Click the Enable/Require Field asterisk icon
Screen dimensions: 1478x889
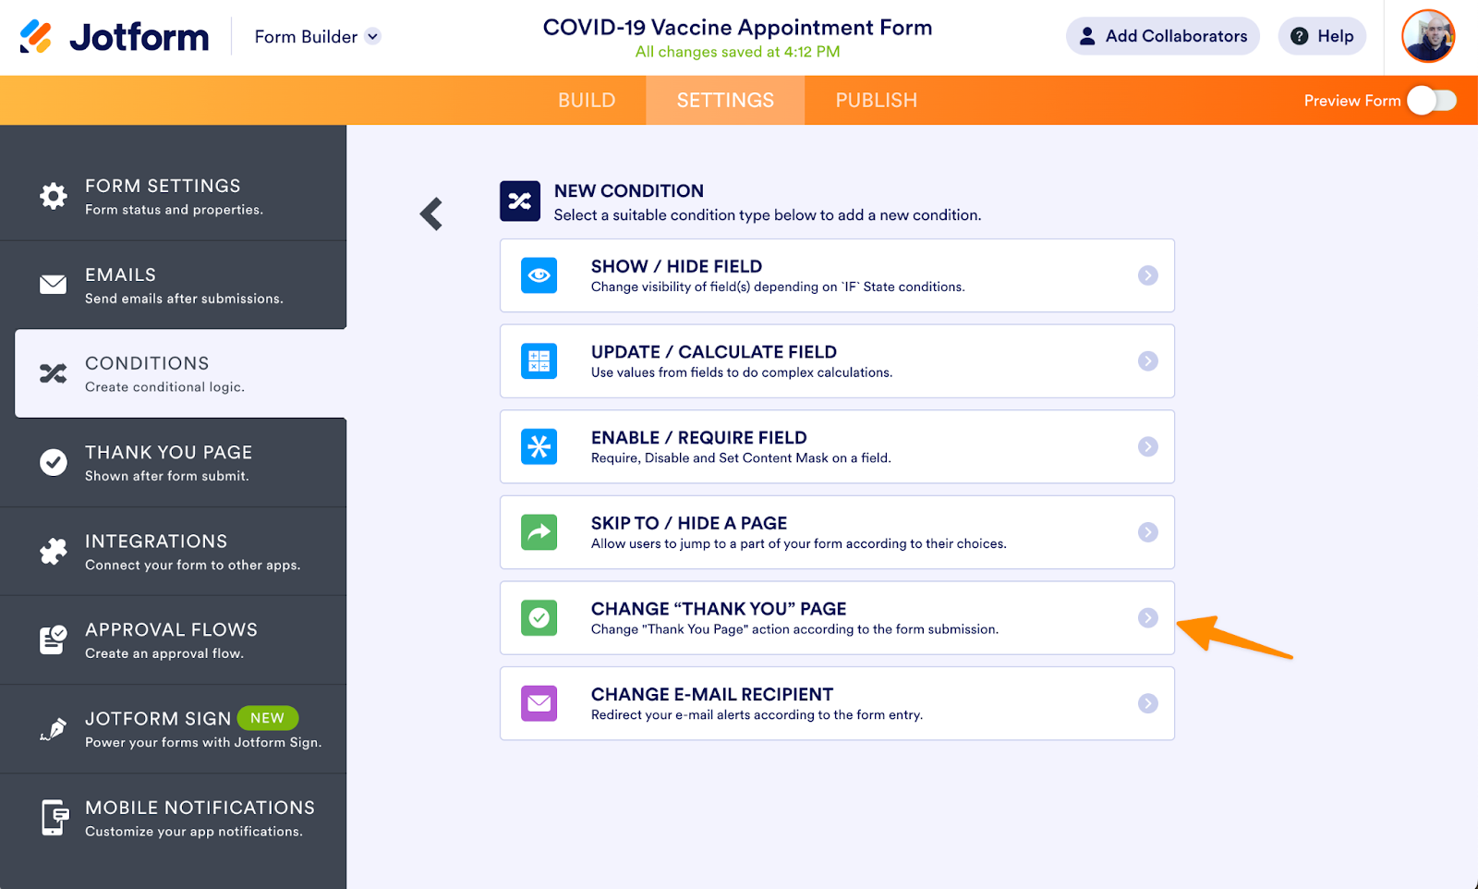click(x=539, y=447)
